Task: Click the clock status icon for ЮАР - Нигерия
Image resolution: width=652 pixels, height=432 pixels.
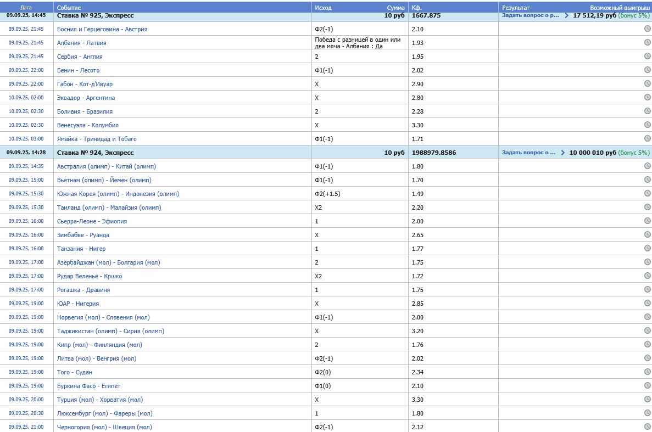Action: (647, 303)
